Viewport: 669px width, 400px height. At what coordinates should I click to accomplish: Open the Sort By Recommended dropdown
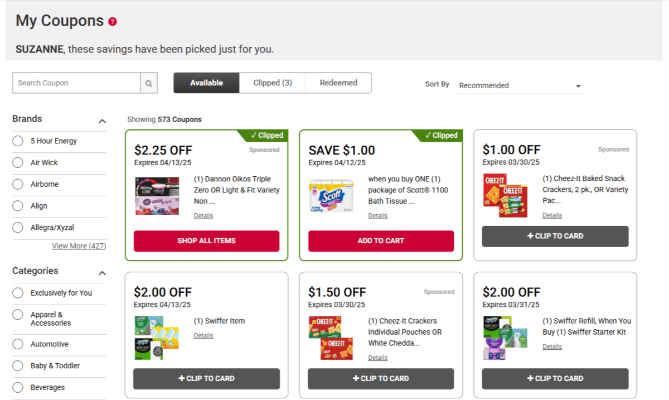pos(520,86)
